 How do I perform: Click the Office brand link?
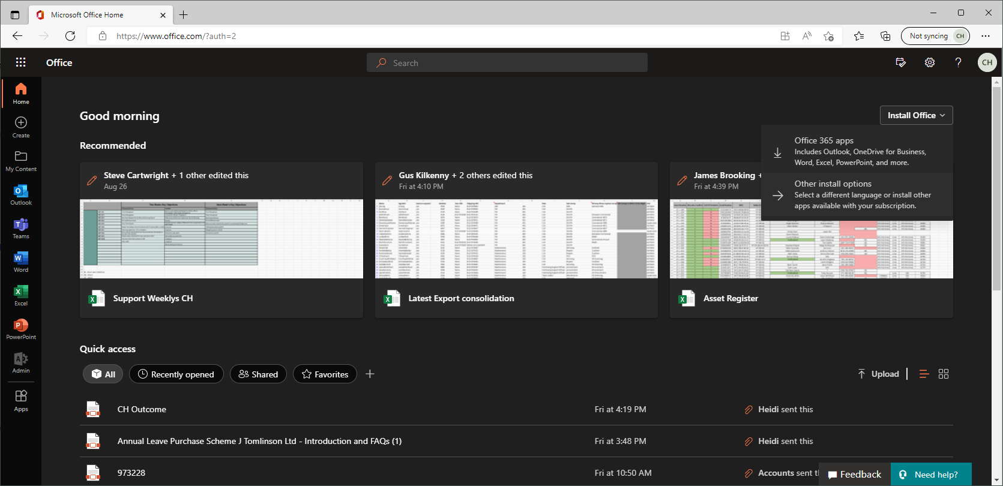point(59,62)
